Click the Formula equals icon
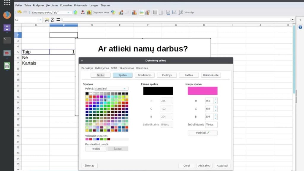This screenshot has height=171, width=304. [x=58, y=20]
